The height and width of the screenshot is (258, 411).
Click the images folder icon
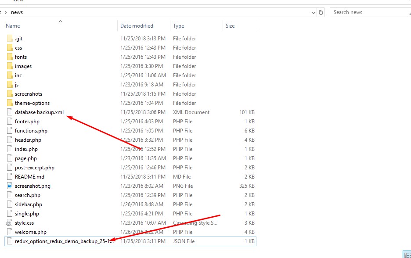(x=10, y=66)
